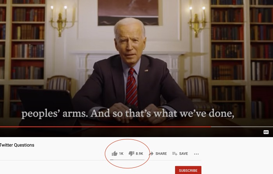
Task: Click the thumbs-down dislike icon
Action: 131,153
